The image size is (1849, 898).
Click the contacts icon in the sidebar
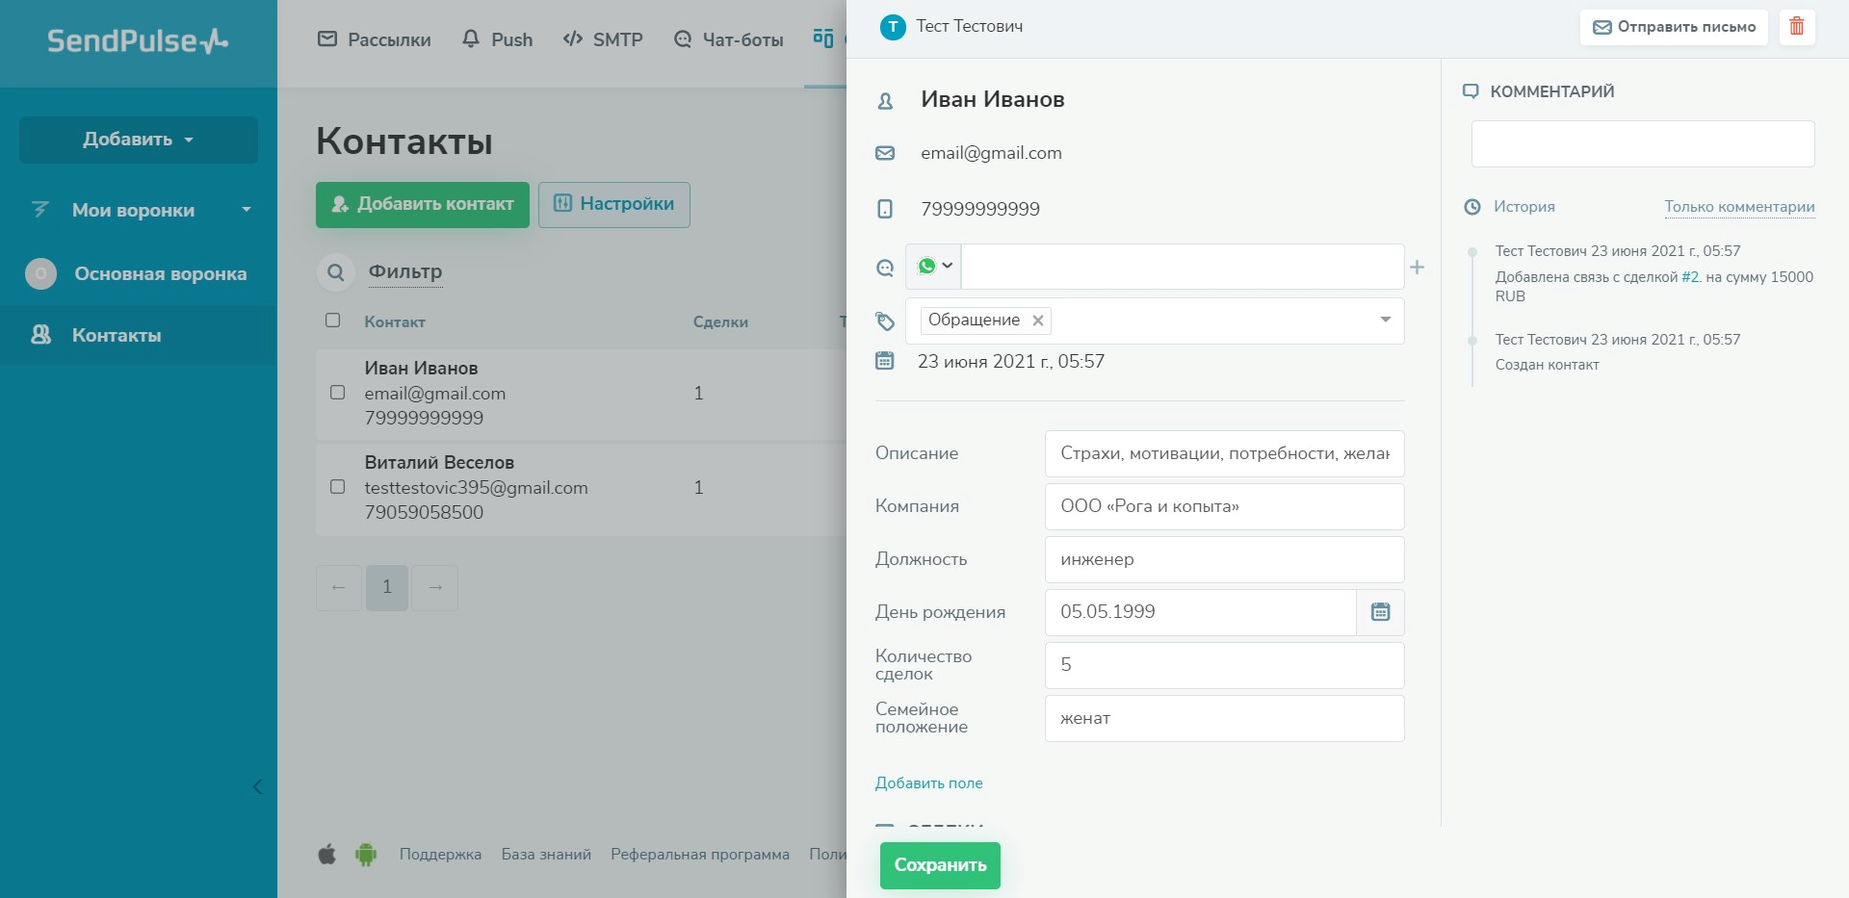pos(40,335)
